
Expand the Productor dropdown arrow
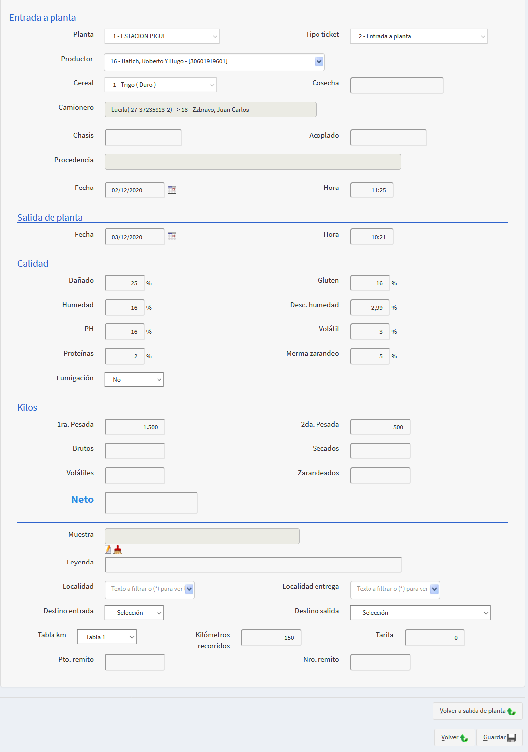click(x=319, y=62)
